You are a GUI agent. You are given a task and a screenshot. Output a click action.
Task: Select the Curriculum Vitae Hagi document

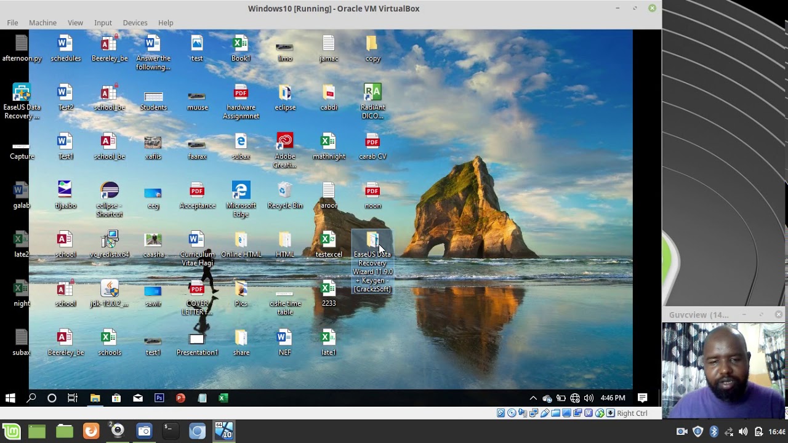[x=197, y=249]
